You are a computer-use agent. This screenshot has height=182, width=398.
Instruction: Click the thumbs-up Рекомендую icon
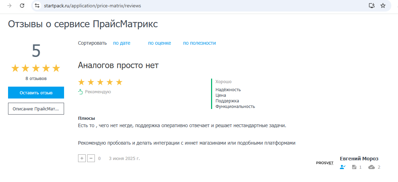tap(80, 92)
